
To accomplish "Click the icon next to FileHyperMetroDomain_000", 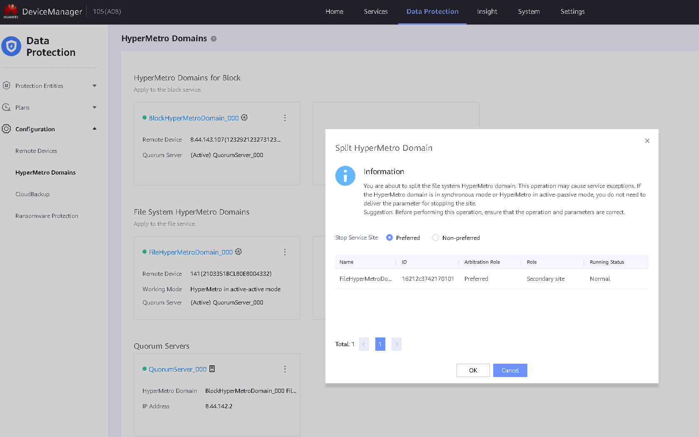I will click(x=239, y=252).
